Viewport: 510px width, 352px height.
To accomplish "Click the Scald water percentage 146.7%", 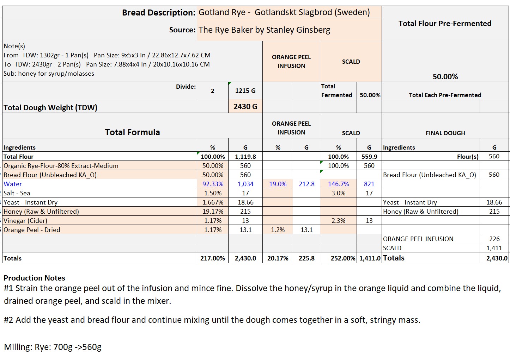I will (338, 184).
